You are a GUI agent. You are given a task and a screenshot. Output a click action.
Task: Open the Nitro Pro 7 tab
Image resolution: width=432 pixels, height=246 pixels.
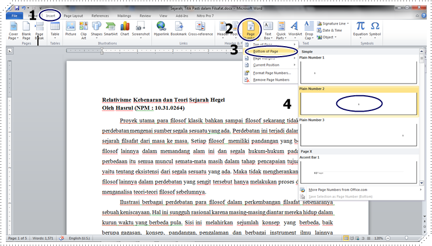pos(205,16)
